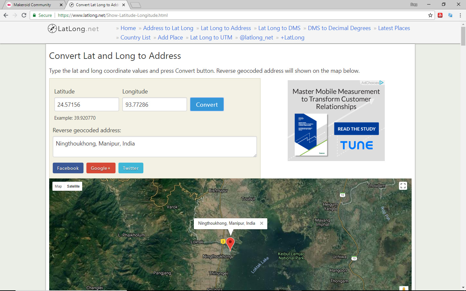Toggle fullscreen view on the map

coord(403,186)
